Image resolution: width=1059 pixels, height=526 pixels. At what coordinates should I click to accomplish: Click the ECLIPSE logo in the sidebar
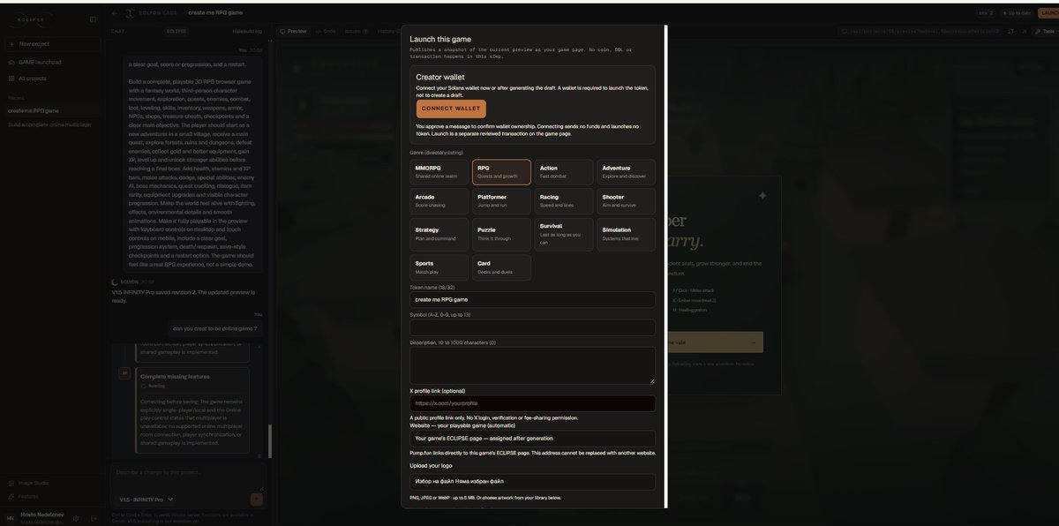[x=31, y=19]
